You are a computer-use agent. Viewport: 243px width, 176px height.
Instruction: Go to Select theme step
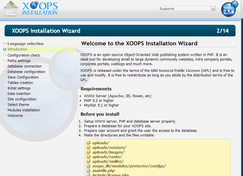click(x=18, y=105)
